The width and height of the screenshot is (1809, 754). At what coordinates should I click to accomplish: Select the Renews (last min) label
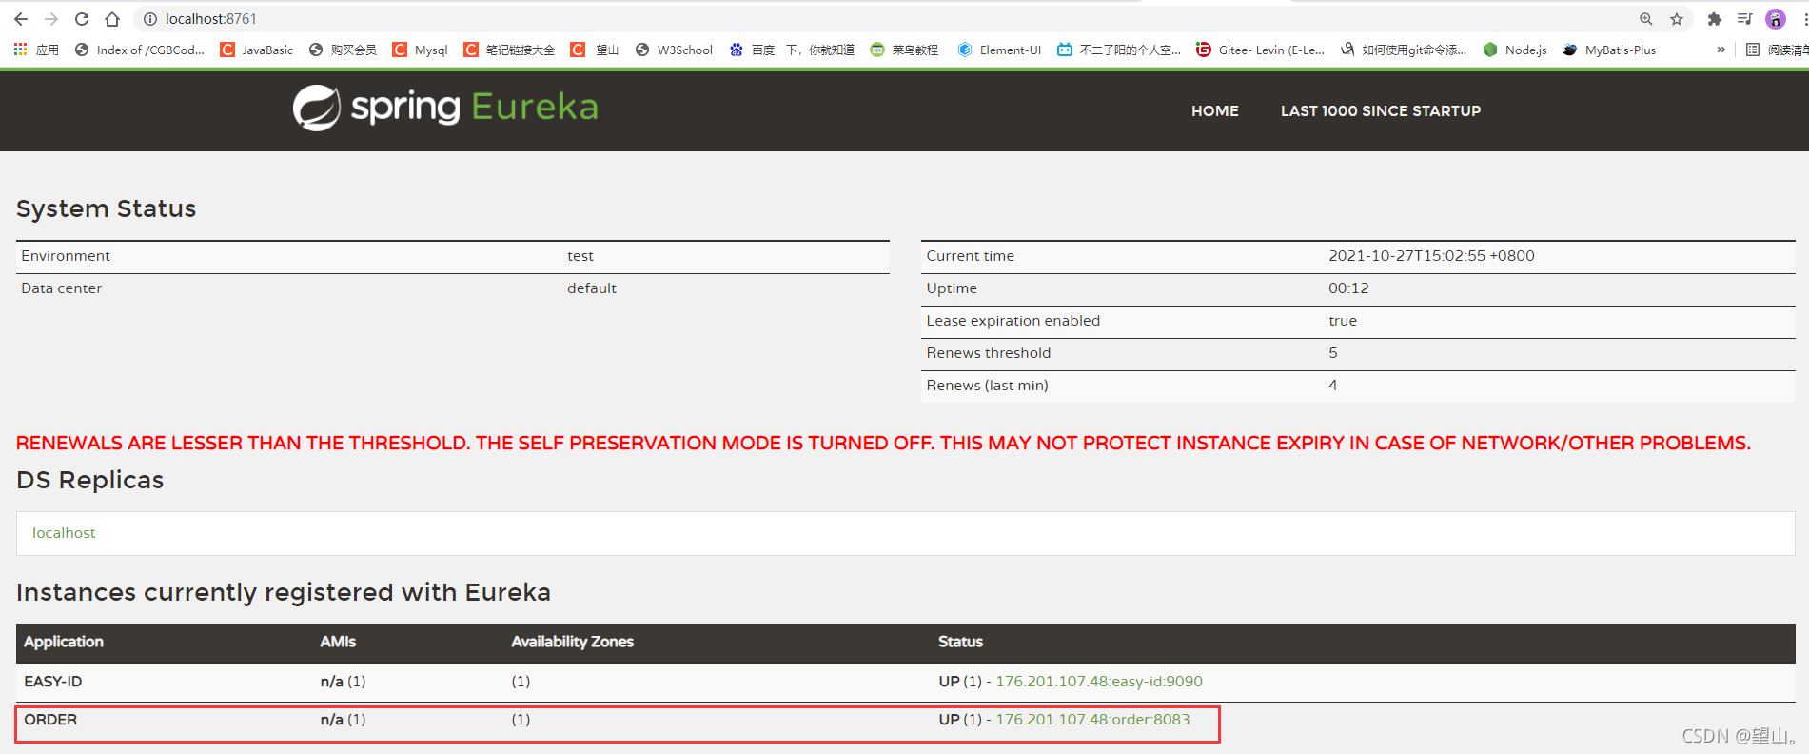987,386
